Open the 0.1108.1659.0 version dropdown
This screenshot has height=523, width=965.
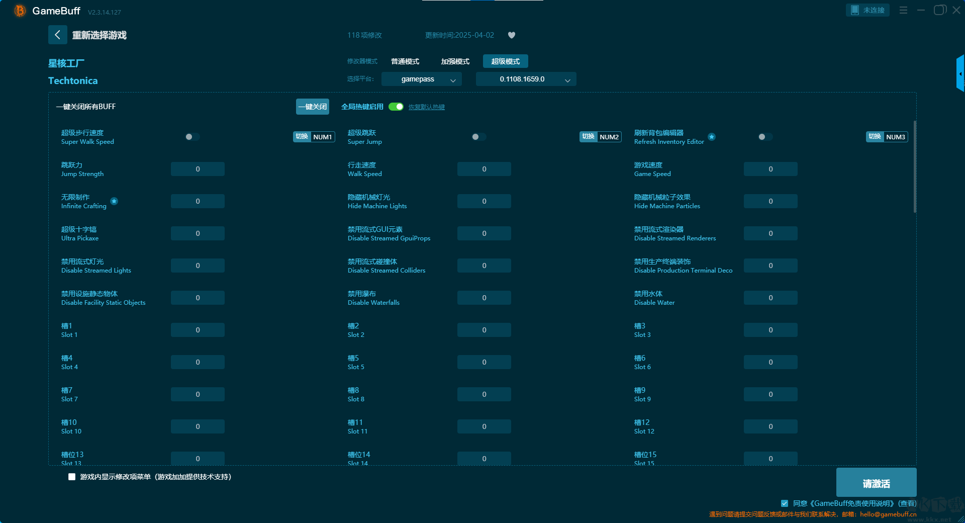[x=526, y=79]
